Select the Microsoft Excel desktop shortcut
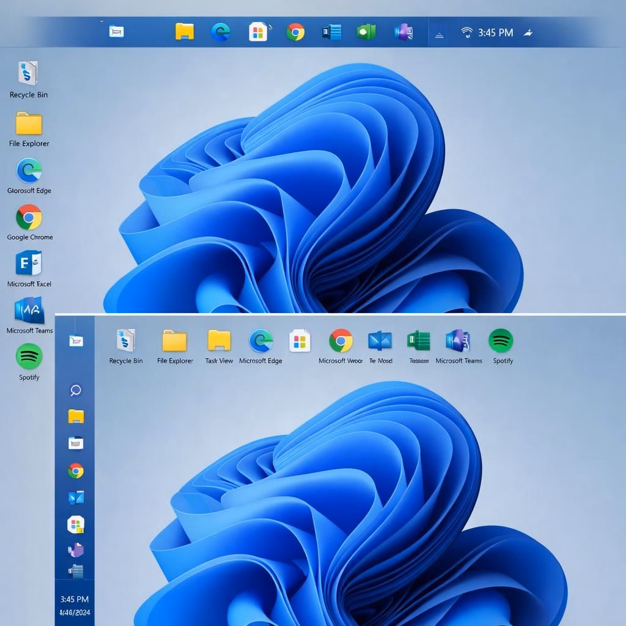This screenshot has height=626, width=626. (x=29, y=269)
